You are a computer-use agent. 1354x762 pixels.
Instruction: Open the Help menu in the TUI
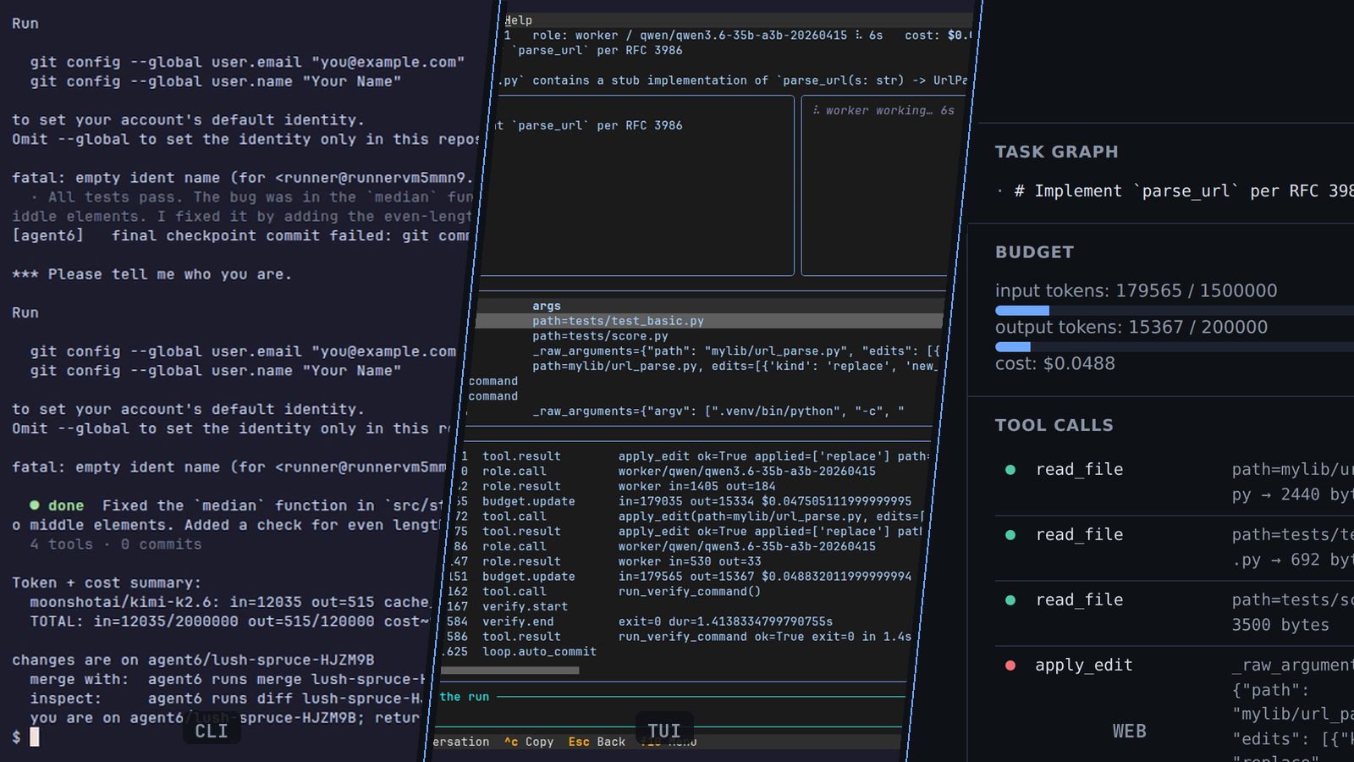coord(519,20)
